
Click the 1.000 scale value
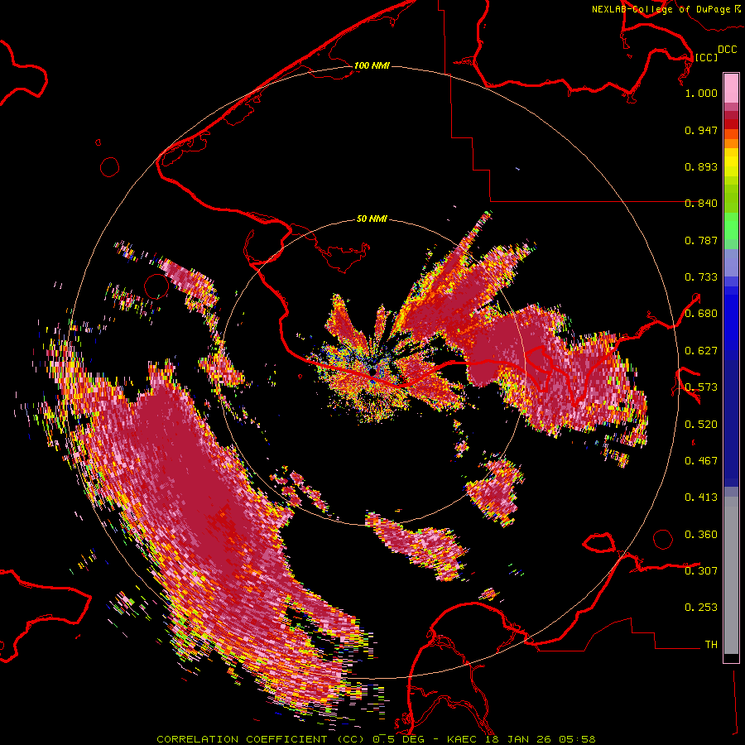click(x=701, y=93)
